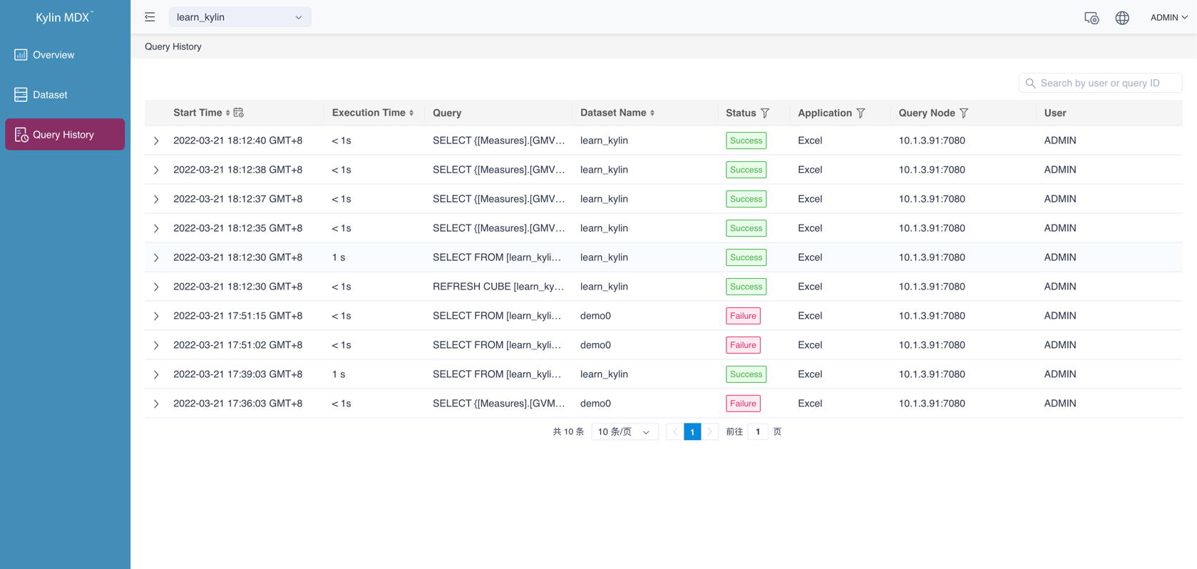
Task: Go to next page arrow
Action: tap(709, 432)
